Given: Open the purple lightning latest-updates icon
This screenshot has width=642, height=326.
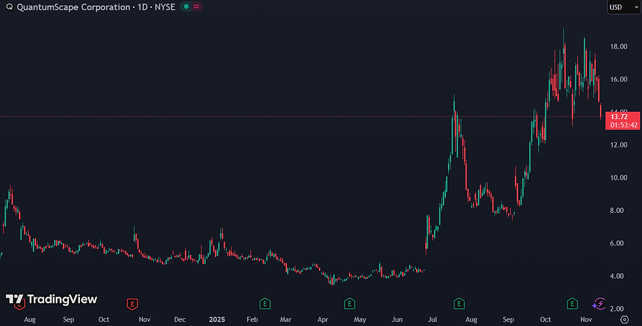Looking at the screenshot, I should 599,304.
